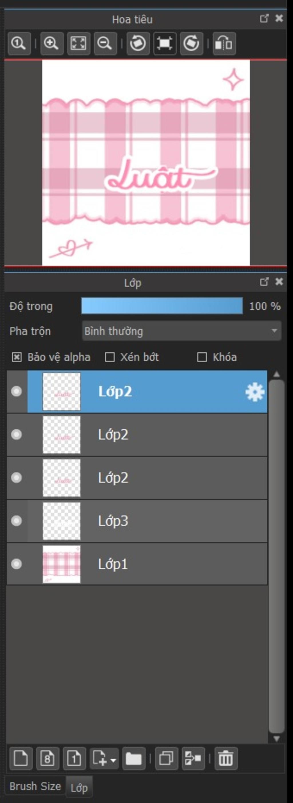Screen dimensions: 293x803
Task: Open the Pha trộn blend mode dropdown
Action: pos(182,331)
